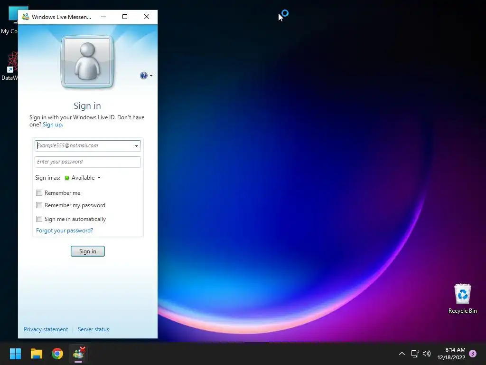View the Server status link
The height and width of the screenshot is (365, 486).
pyautogui.click(x=93, y=329)
